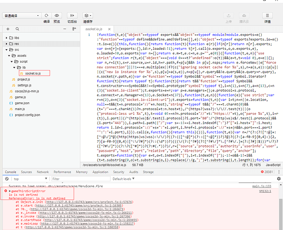
Task: Open e.startPhase cocos2d stack trace link
Action: pos(91,220)
